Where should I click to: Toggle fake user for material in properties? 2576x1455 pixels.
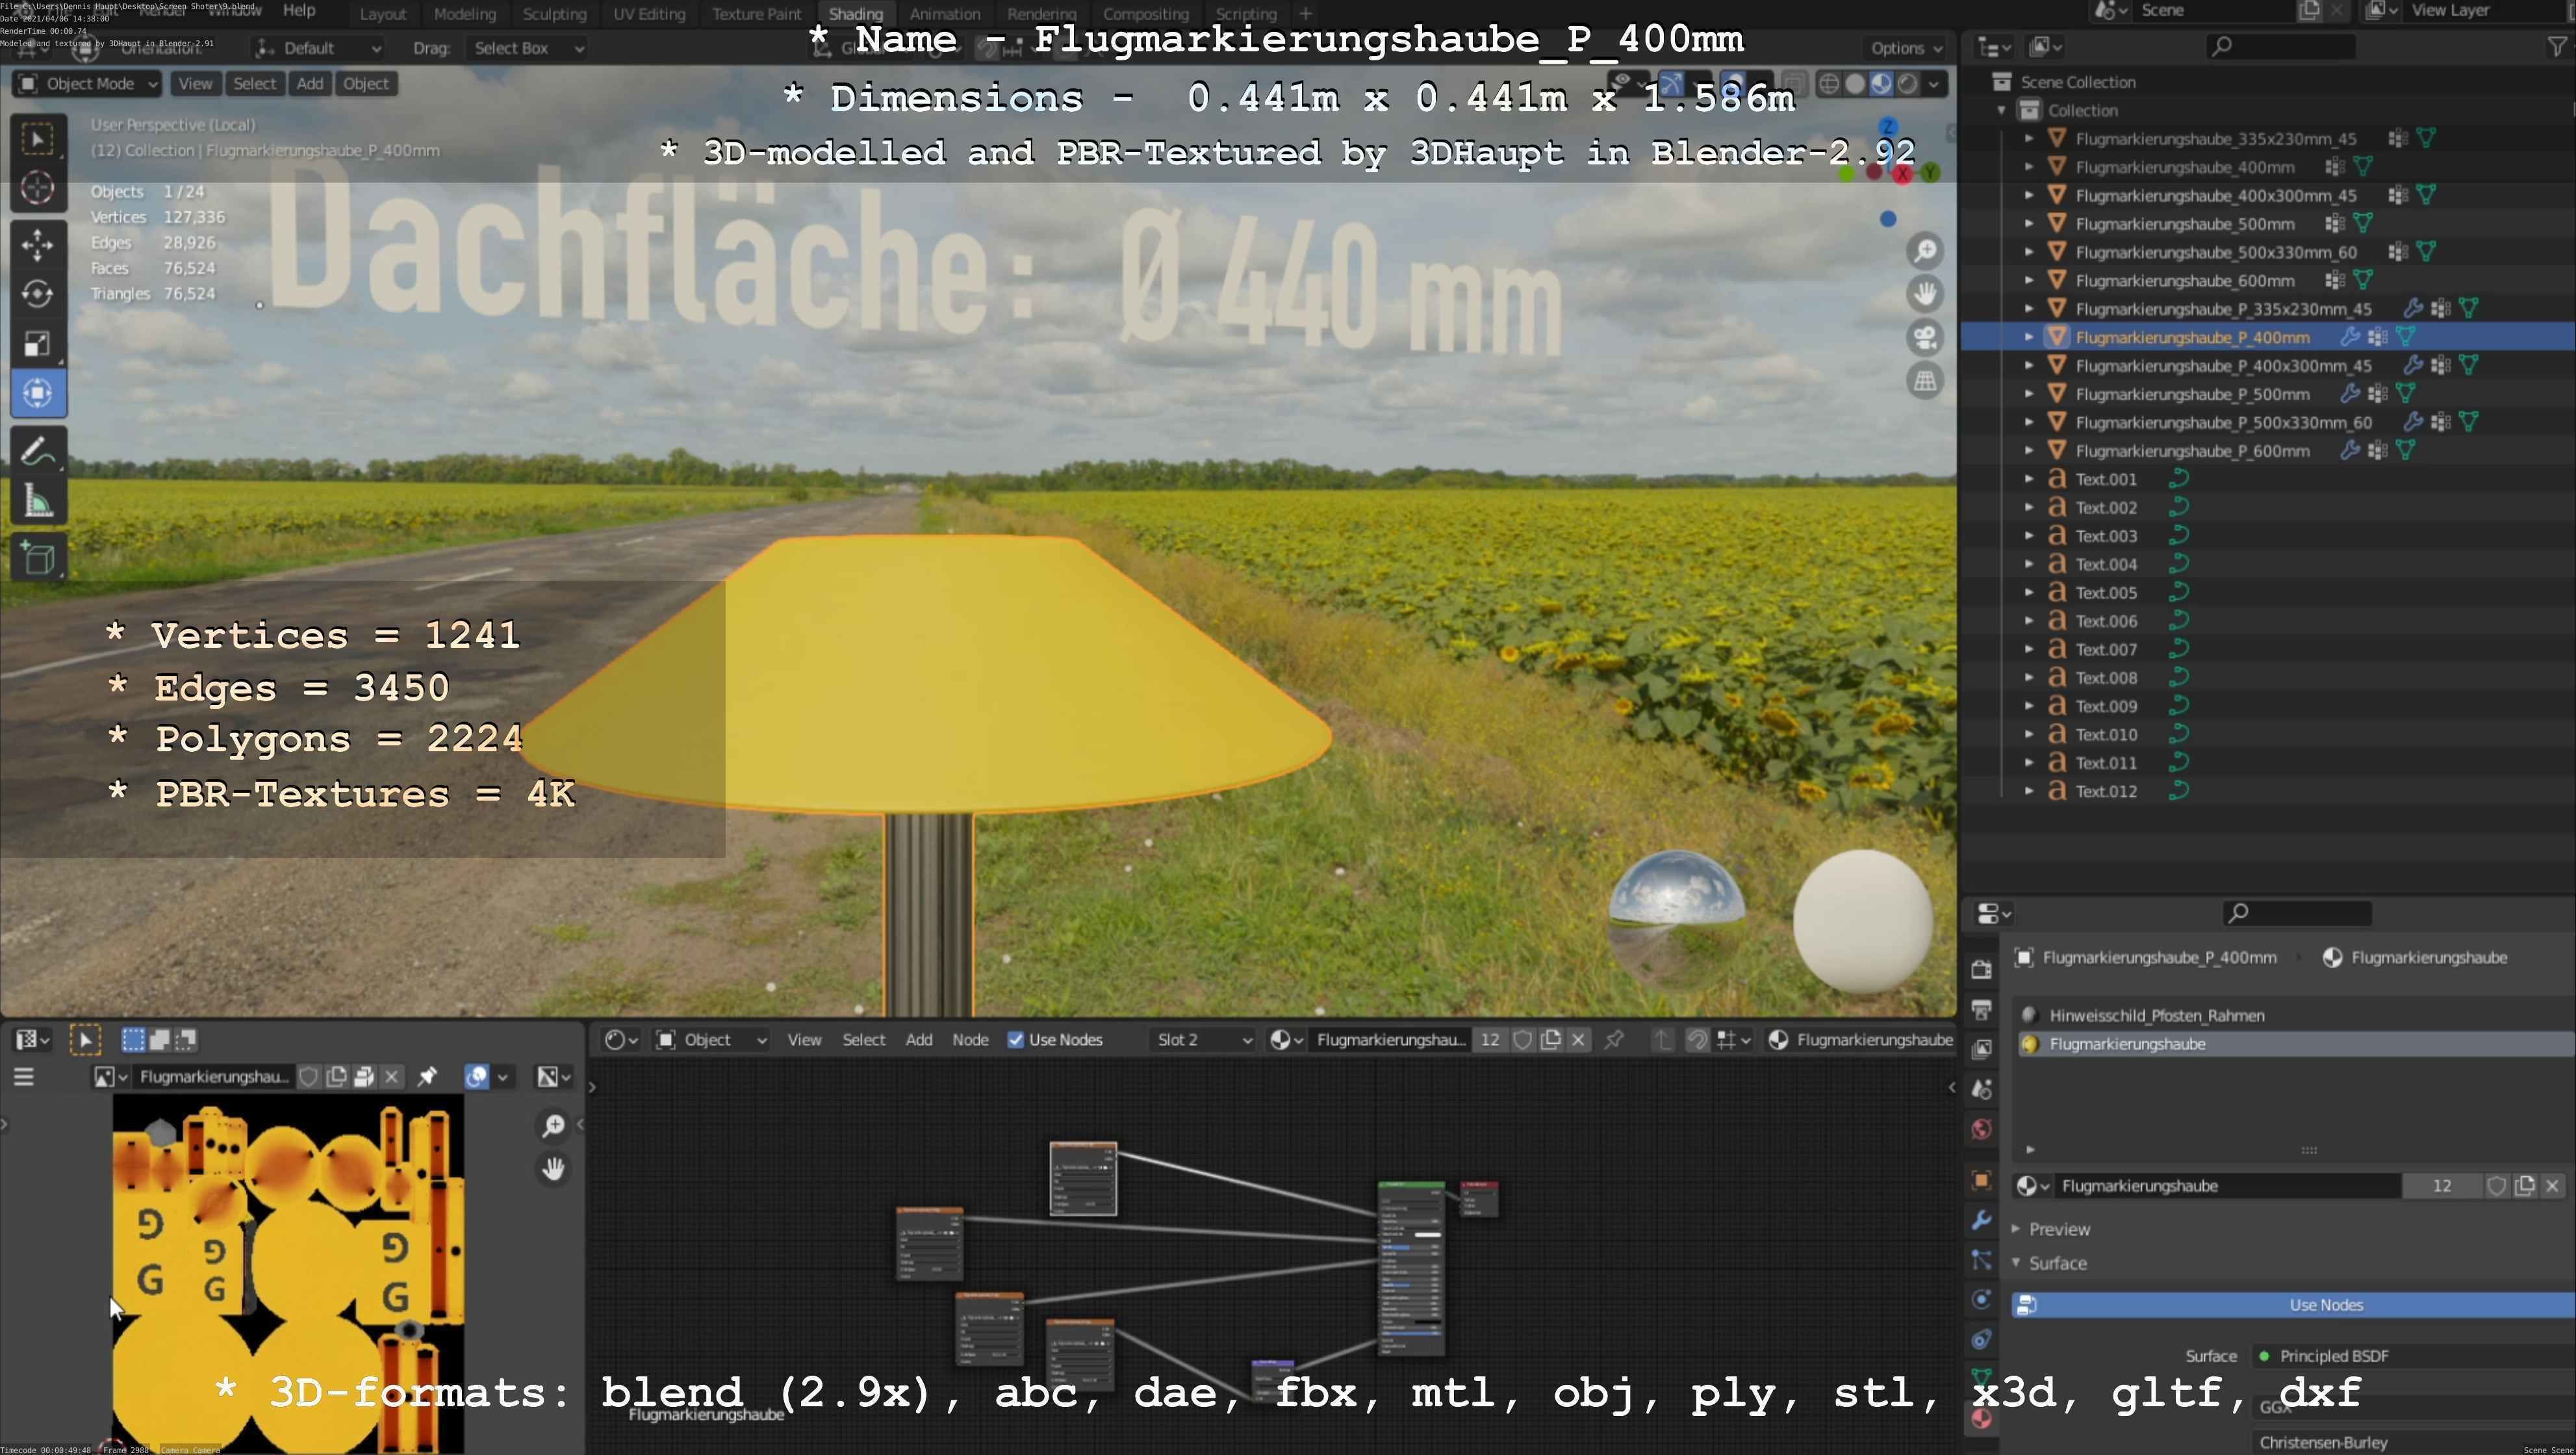click(x=2497, y=1186)
